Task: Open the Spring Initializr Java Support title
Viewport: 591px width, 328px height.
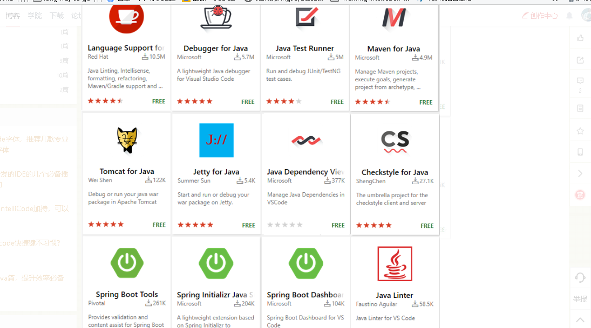Action: (215, 295)
